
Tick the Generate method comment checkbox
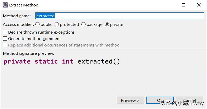coord(5,39)
